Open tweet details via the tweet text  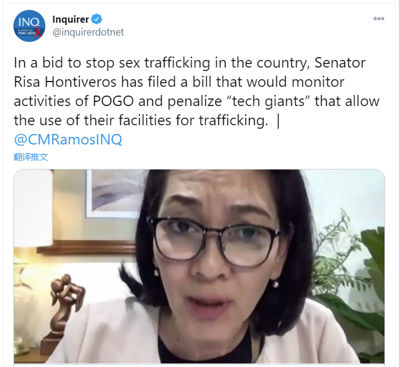197,91
